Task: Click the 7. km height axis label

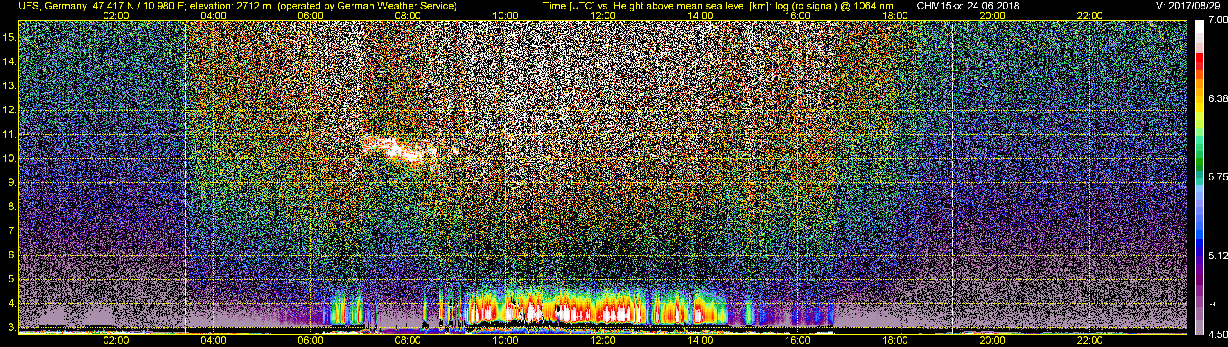Action: point(11,231)
